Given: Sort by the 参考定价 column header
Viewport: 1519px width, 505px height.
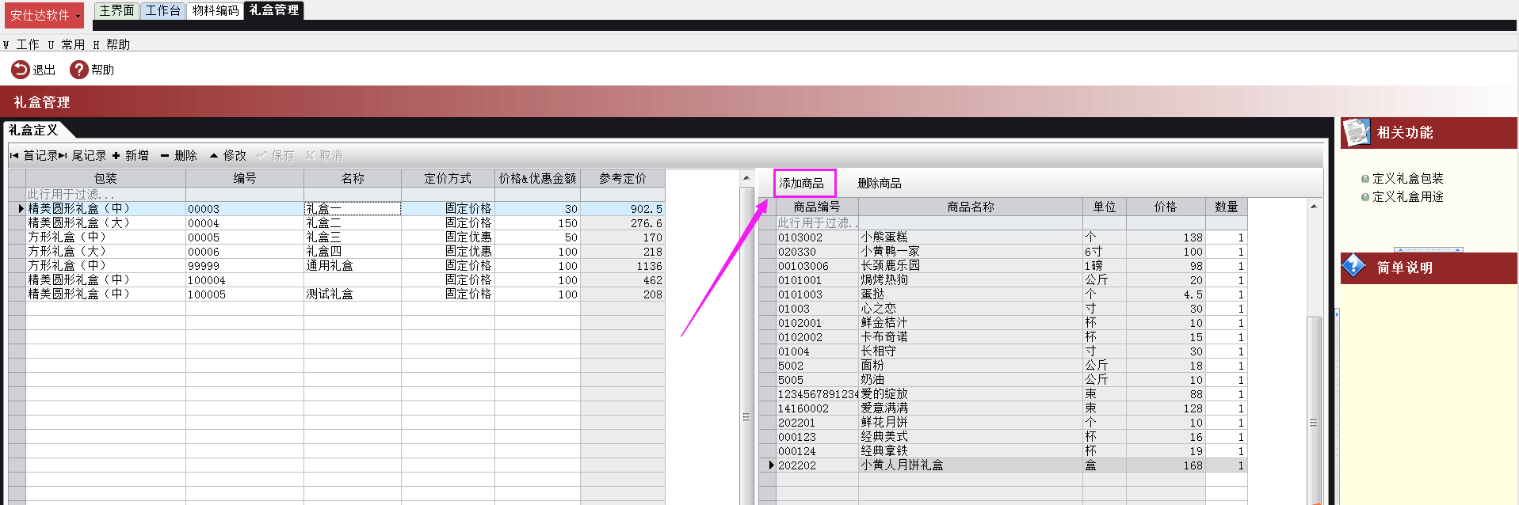Looking at the screenshot, I should point(623,178).
